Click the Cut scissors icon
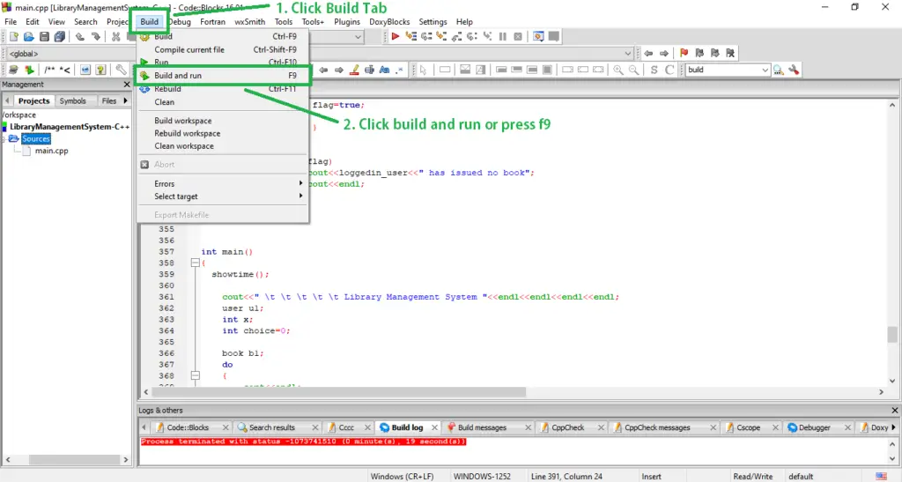Viewport: 902px width, 482px height. tap(115, 37)
